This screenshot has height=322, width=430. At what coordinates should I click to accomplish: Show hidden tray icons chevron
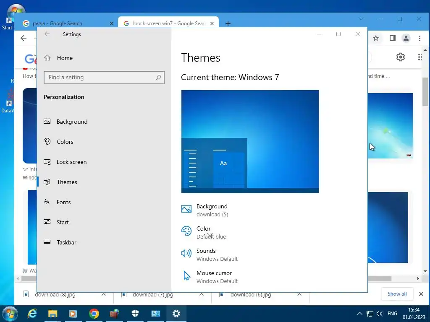tap(360, 314)
